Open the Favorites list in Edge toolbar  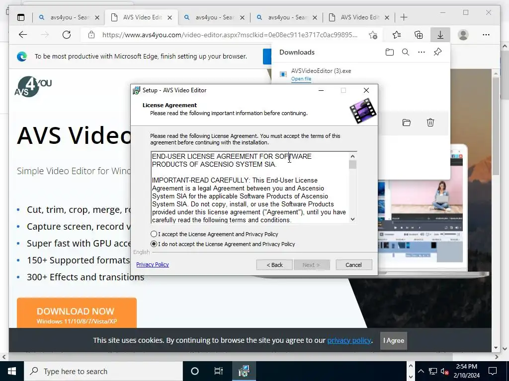point(396,35)
